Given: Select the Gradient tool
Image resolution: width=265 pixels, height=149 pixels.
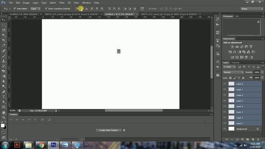Looking at the screenshot, I should [x=4, y=76].
